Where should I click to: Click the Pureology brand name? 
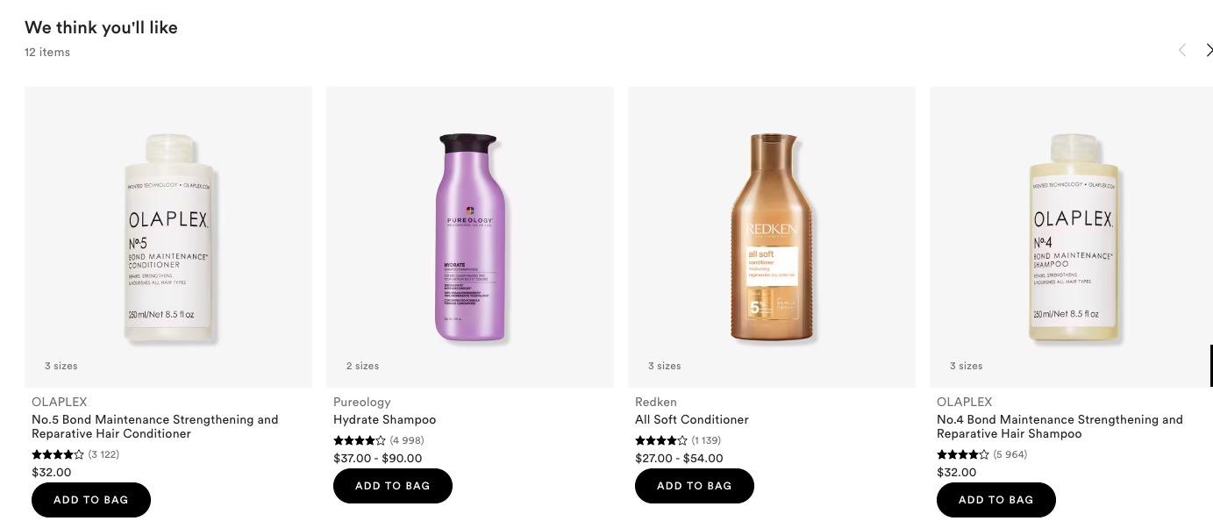[361, 402]
